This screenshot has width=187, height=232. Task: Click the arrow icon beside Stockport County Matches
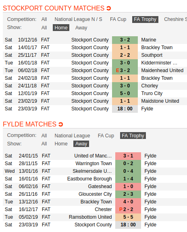coord(109,8)
